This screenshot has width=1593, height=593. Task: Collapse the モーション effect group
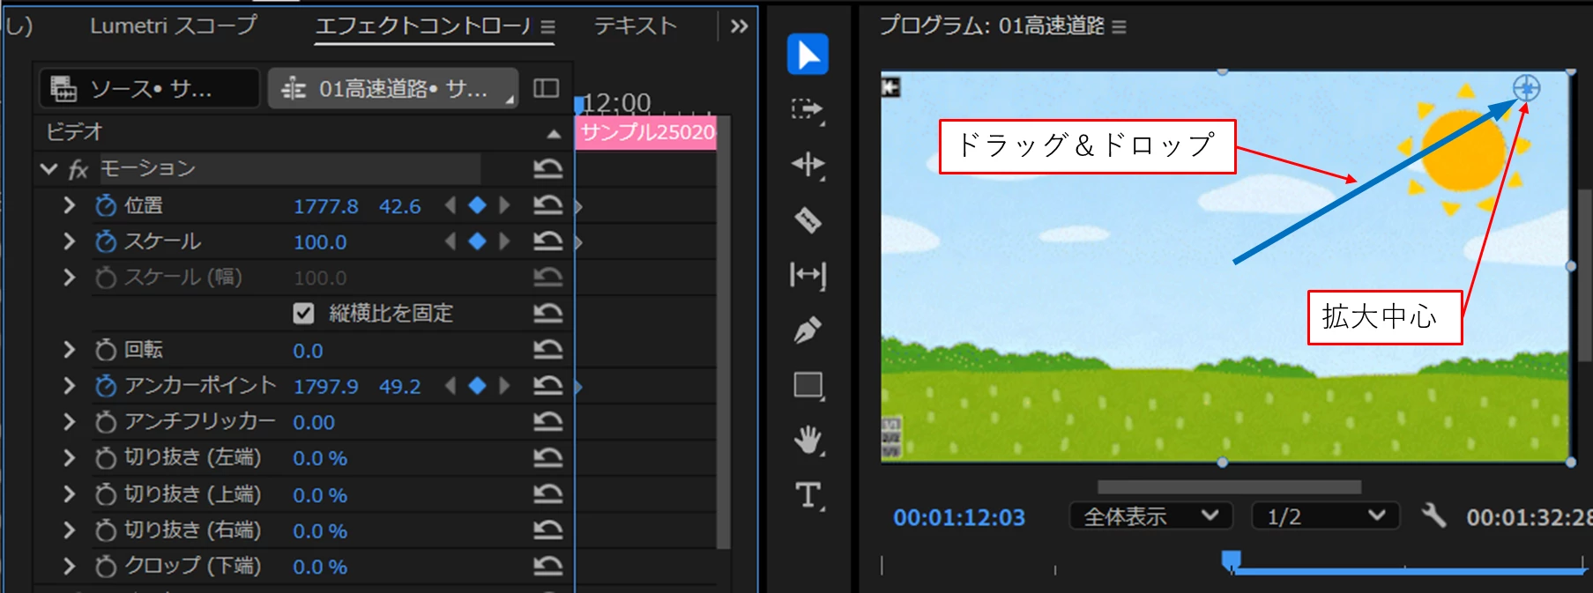coord(48,168)
